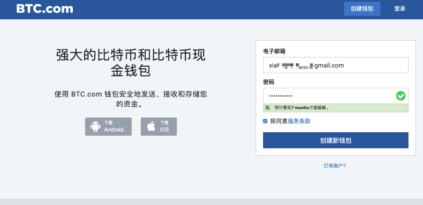The height and width of the screenshot is (205, 423).
Task: Go to 登录 in the top navigation
Action: [400, 9]
